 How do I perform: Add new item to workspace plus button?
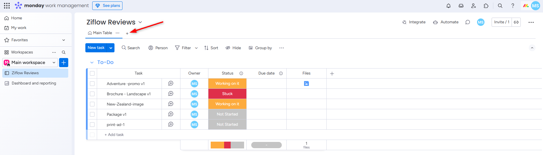click(64, 63)
